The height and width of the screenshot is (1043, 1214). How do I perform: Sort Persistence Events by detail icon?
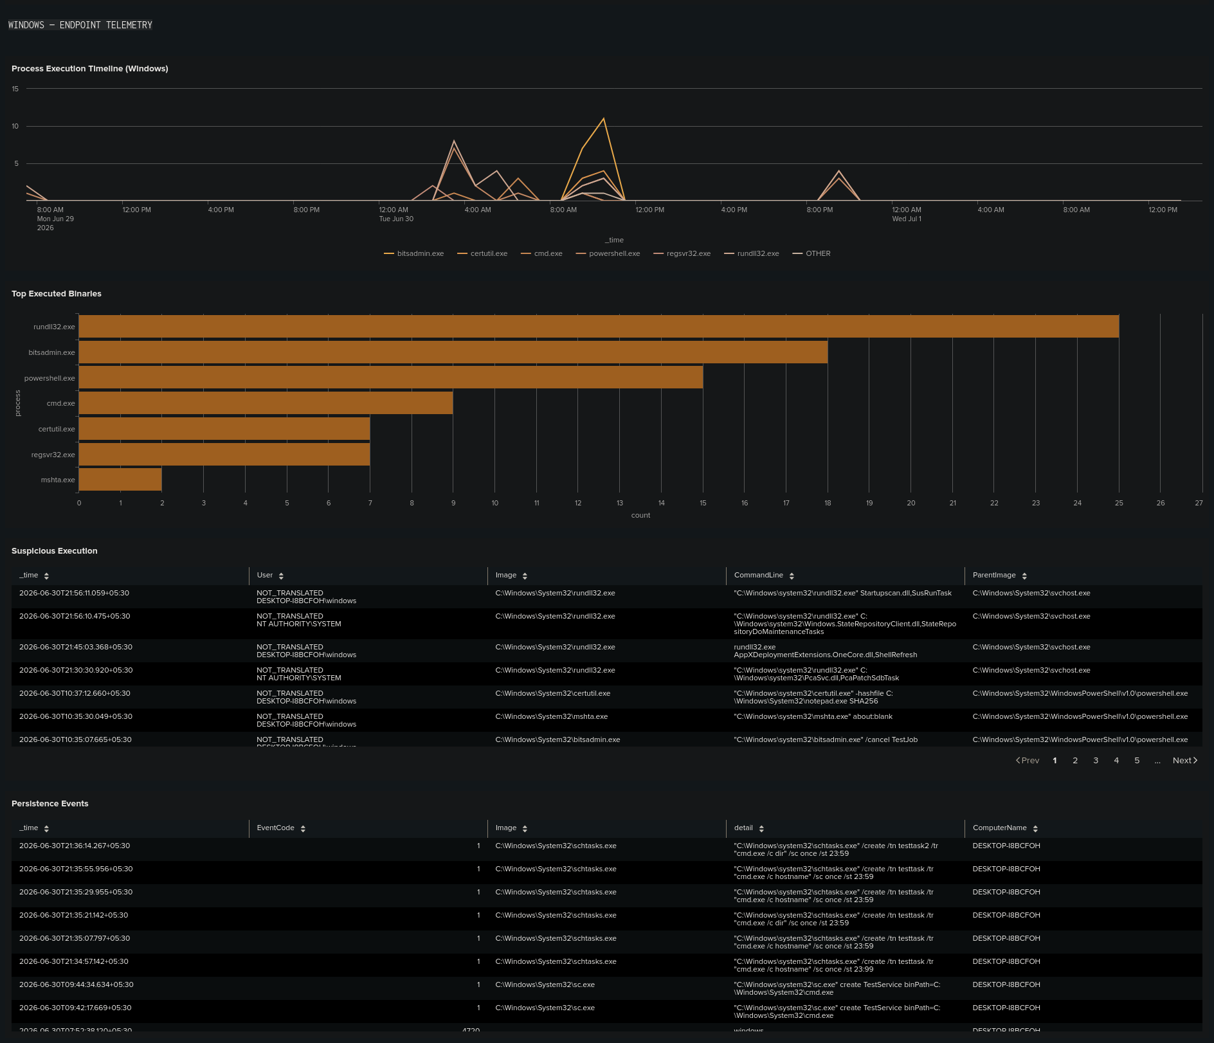click(x=761, y=829)
